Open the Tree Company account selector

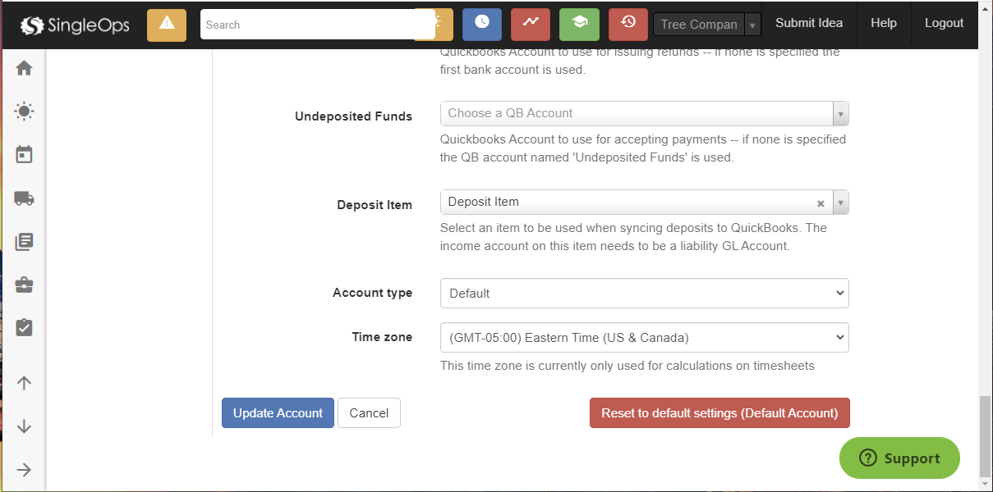tap(707, 25)
